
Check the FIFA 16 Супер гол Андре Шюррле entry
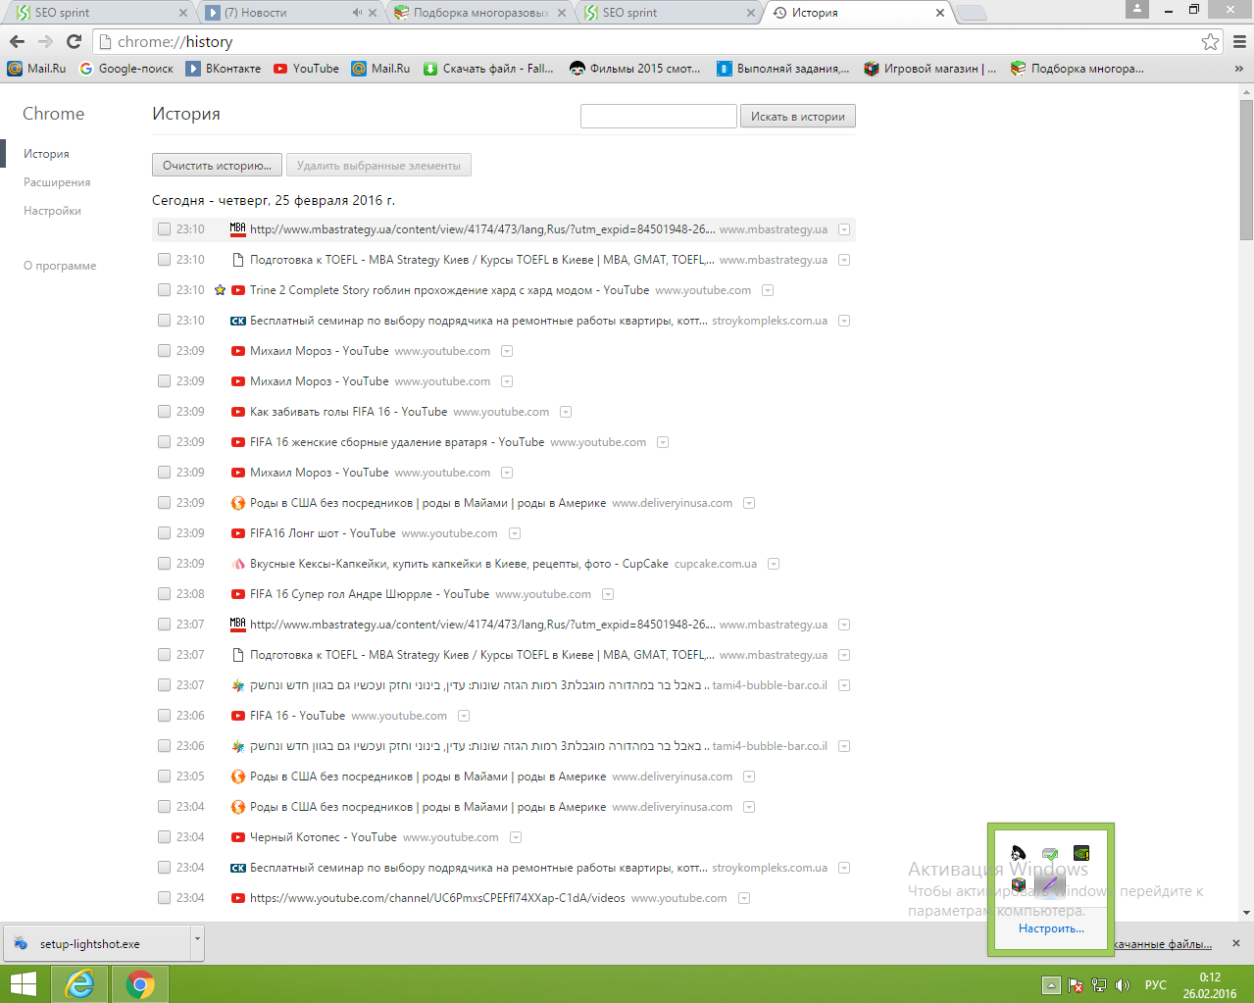pos(165,594)
